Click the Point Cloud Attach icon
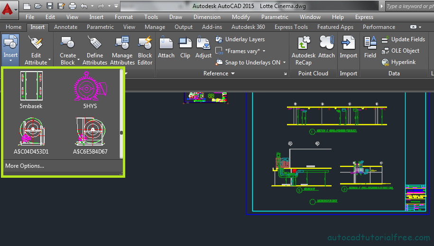This screenshot has height=246, width=434. click(327, 42)
